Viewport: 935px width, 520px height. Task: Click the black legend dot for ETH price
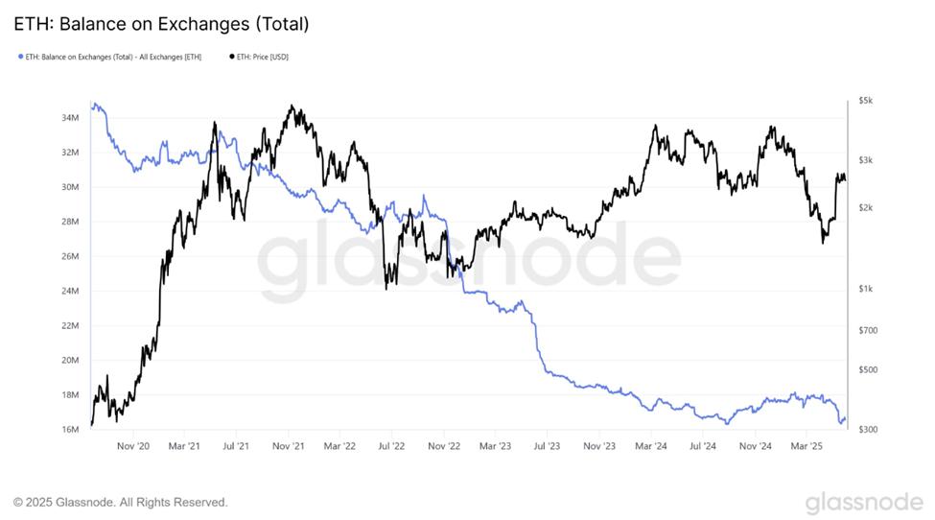(233, 57)
